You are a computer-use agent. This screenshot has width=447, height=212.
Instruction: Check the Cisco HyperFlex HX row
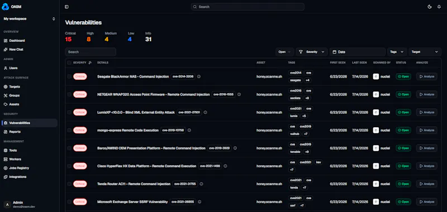pyautogui.click(x=69, y=166)
